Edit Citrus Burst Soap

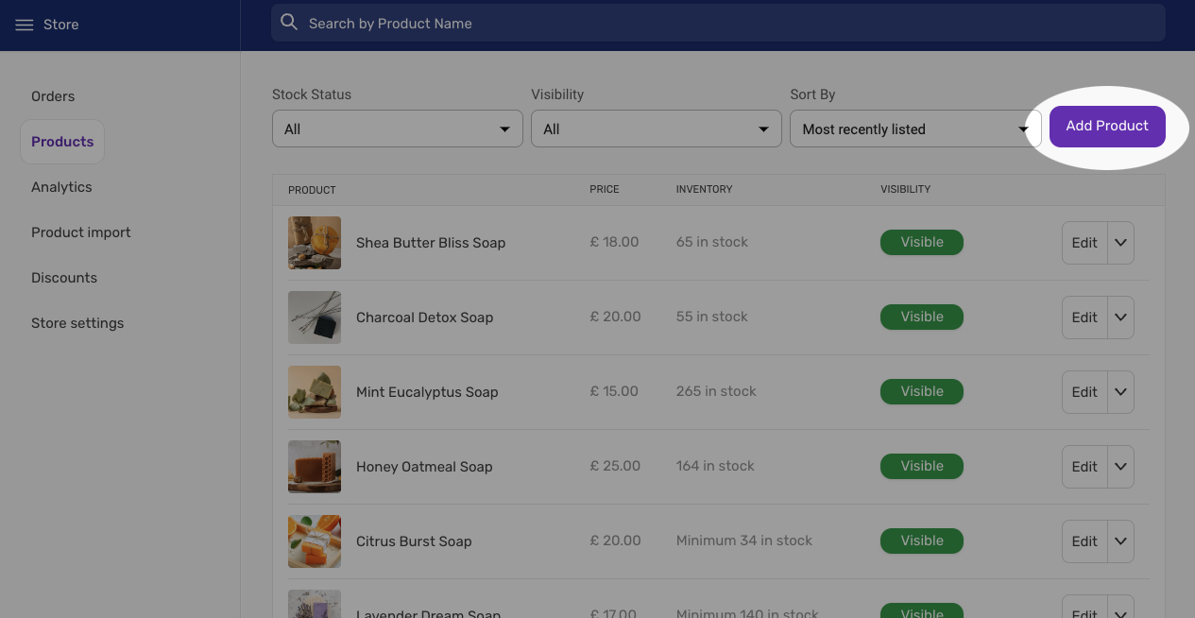[1084, 541]
